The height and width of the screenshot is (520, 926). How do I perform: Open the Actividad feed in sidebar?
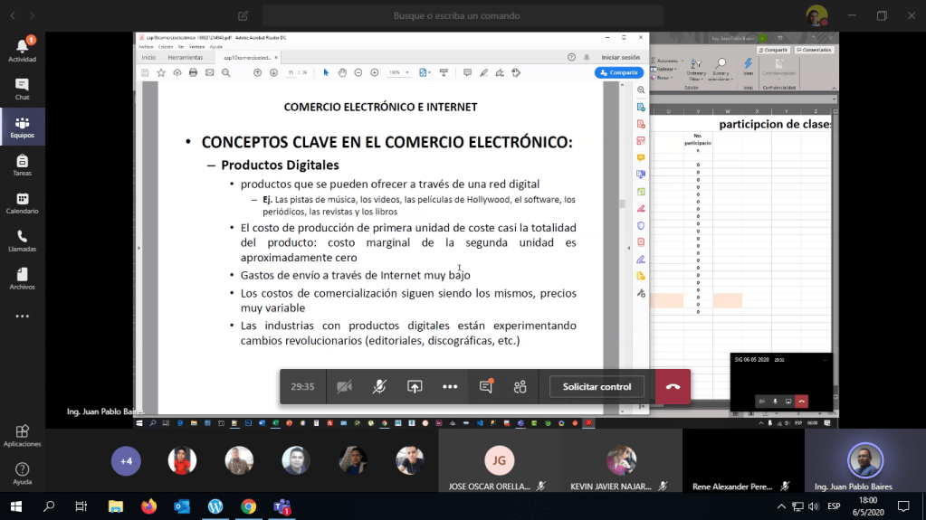click(x=22, y=50)
